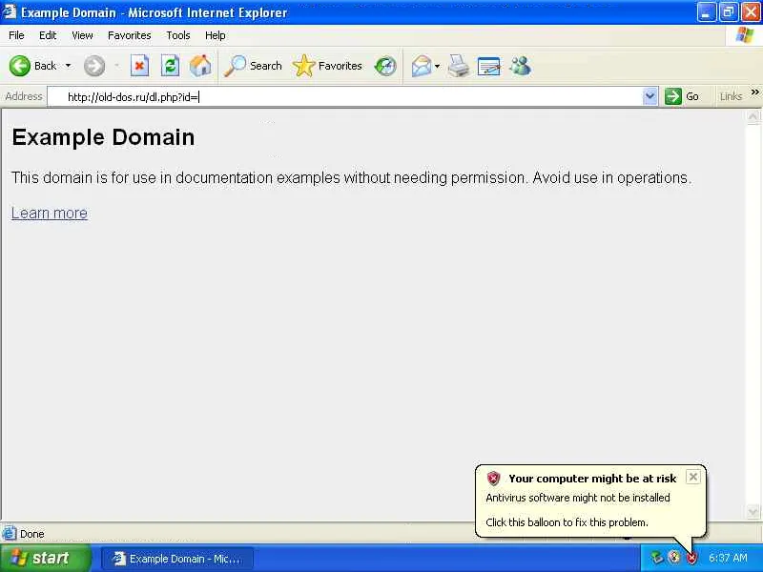Click the Links toolbar label
The height and width of the screenshot is (572, 763).
[x=731, y=96]
